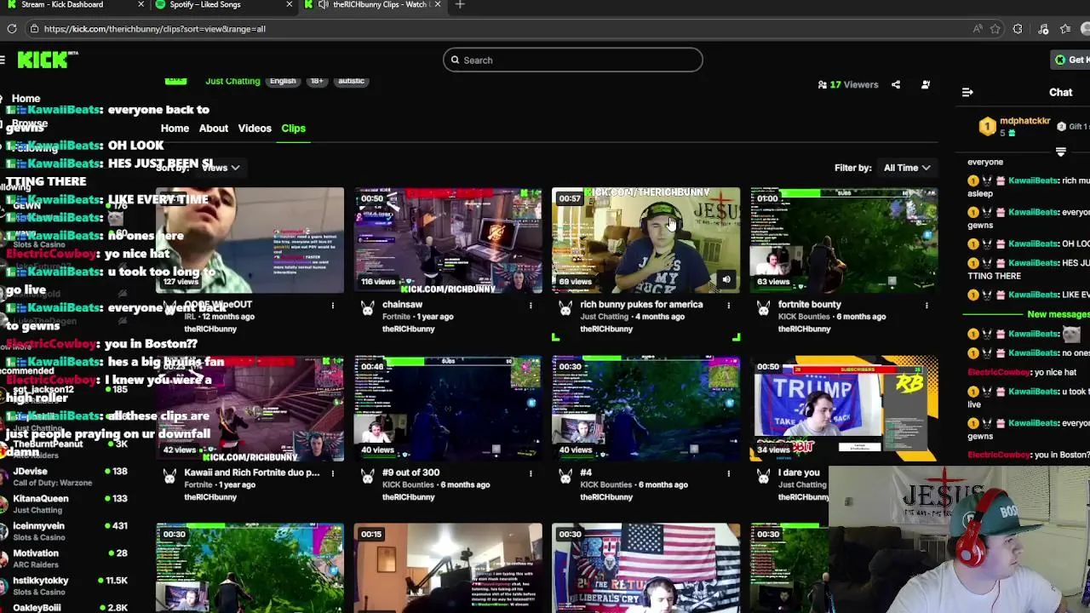Click the 18+ tag
This screenshot has width=1090, height=613.
(x=316, y=81)
